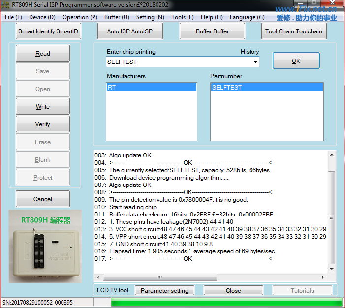Click the Cancel button
Screen dimensions: 345x308
click(43, 199)
